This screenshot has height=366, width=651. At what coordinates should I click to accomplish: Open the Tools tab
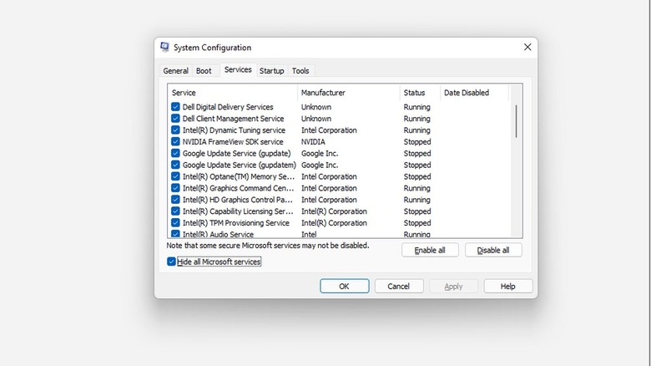tap(300, 71)
